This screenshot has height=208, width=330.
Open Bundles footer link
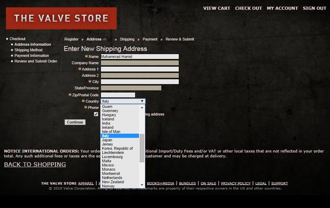188,183
